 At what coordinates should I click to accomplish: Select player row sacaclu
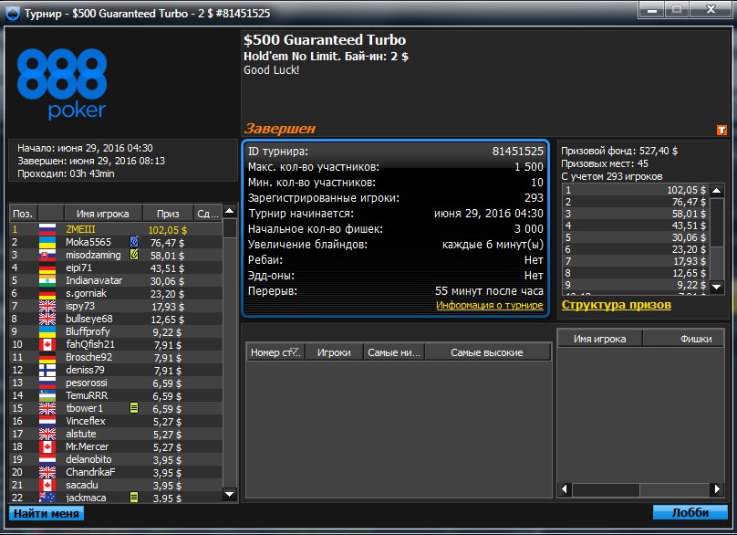[x=116, y=485]
